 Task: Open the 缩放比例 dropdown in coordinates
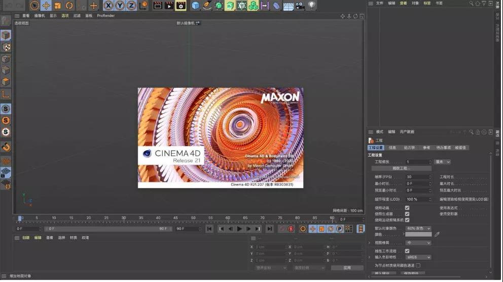tap(309, 268)
